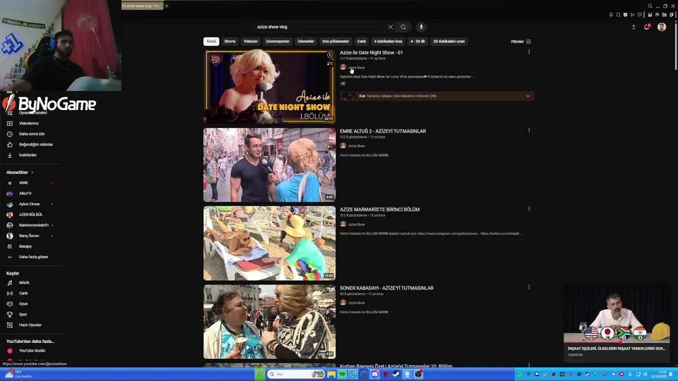Open the notifications bell

point(646,27)
